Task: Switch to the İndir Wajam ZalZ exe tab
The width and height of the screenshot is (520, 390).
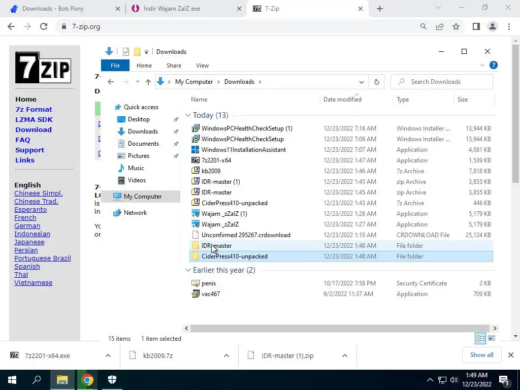Action: (186, 9)
